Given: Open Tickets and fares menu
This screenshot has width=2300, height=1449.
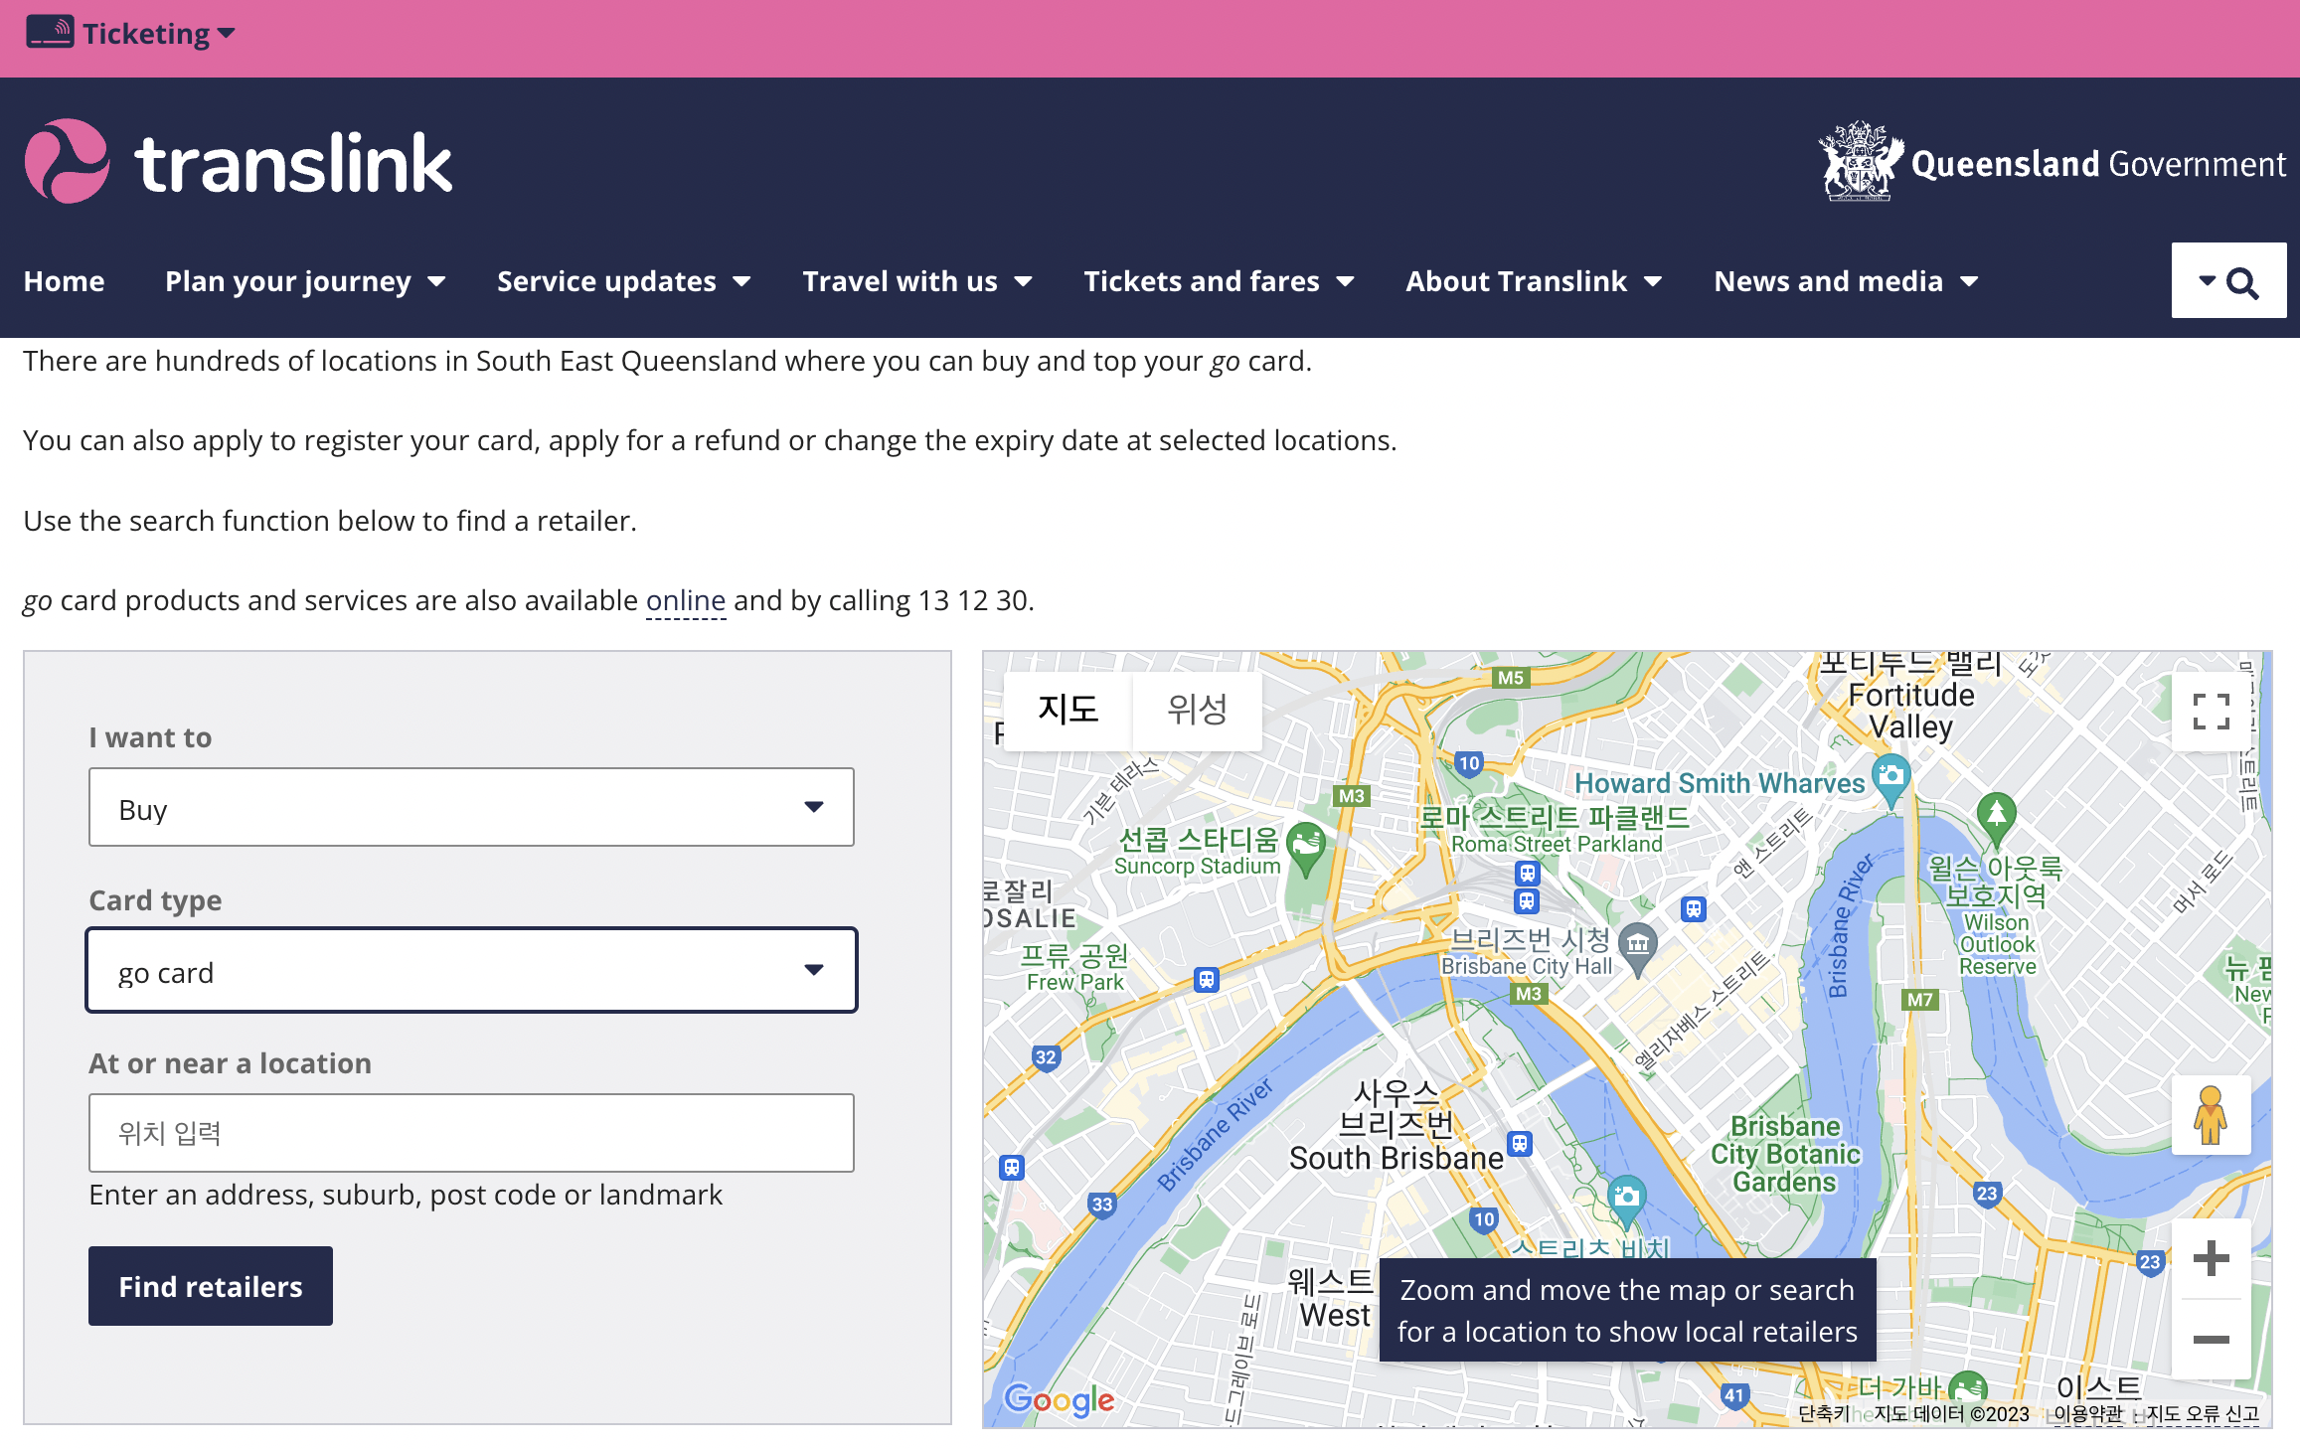Looking at the screenshot, I should click(x=1219, y=282).
